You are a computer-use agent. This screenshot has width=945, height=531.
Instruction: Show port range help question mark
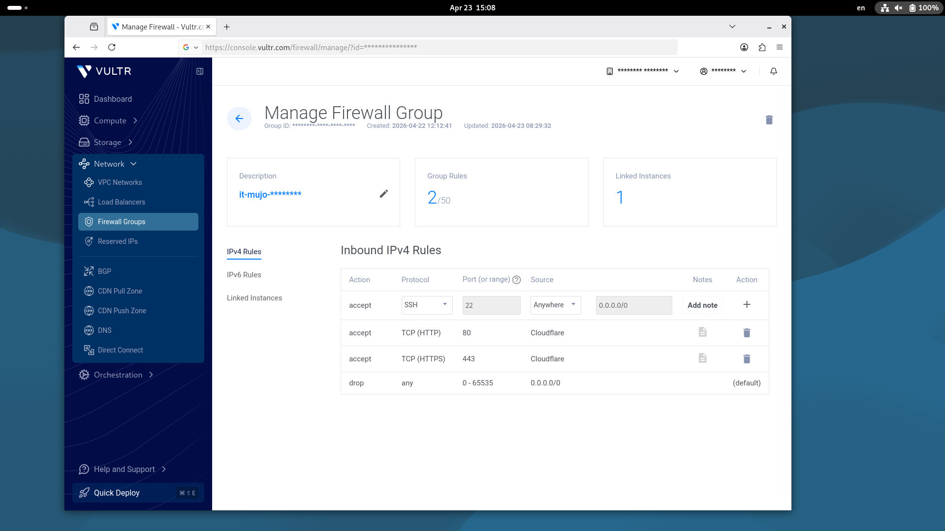point(516,280)
